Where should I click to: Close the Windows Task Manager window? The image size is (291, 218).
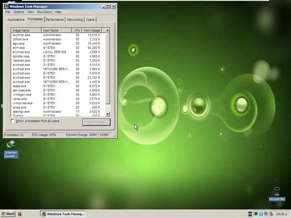(114, 7)
